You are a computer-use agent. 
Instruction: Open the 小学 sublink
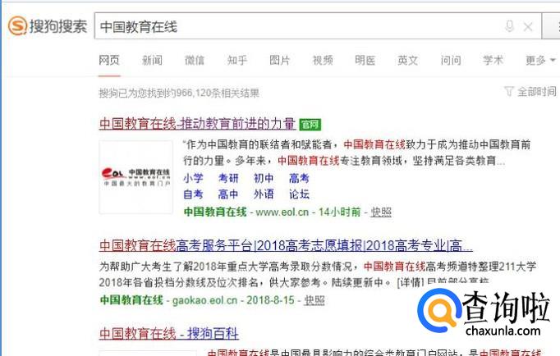click(193, 178)
